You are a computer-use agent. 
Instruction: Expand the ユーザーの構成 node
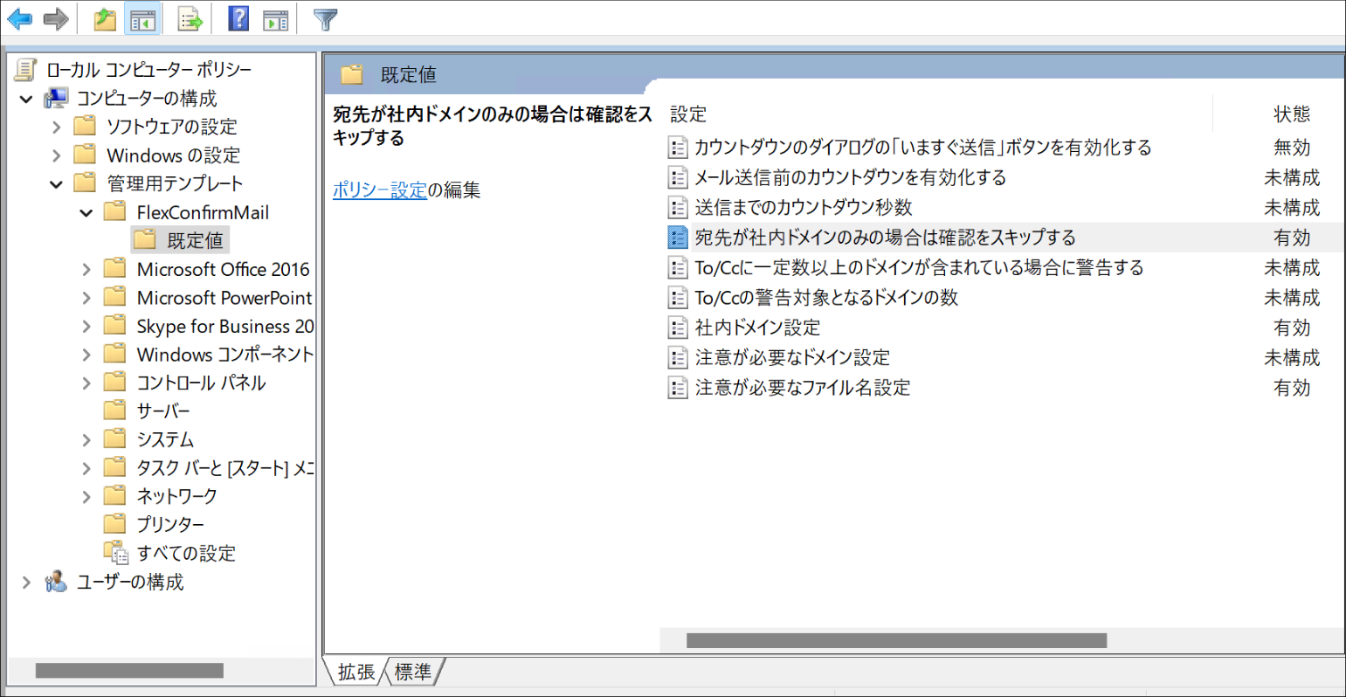click(26, 582)
